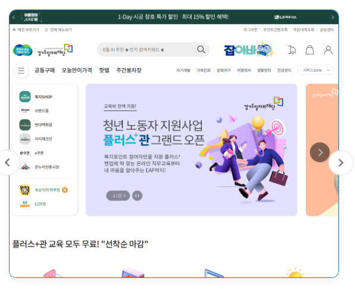Open the 서비스zone dropdown
This screenshot has width=355, height=291.
(x=316, y=70)
